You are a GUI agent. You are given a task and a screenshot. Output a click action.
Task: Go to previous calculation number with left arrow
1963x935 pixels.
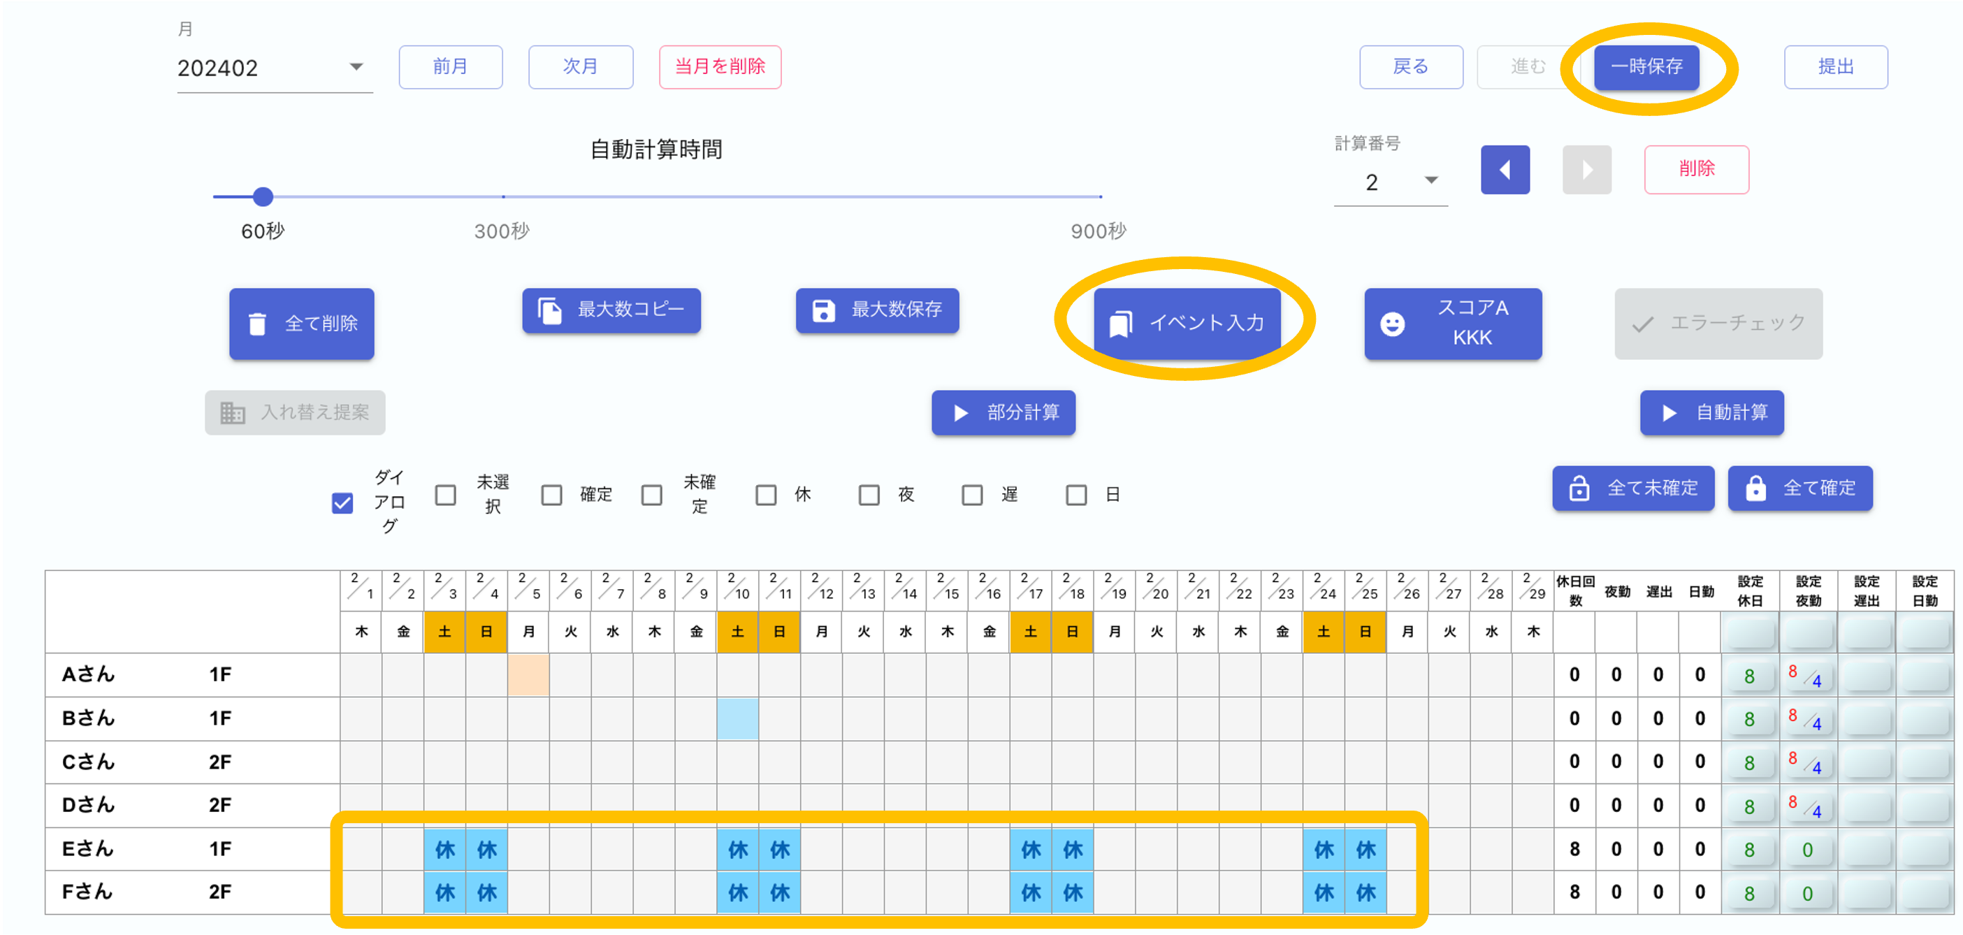[1505, 170]
